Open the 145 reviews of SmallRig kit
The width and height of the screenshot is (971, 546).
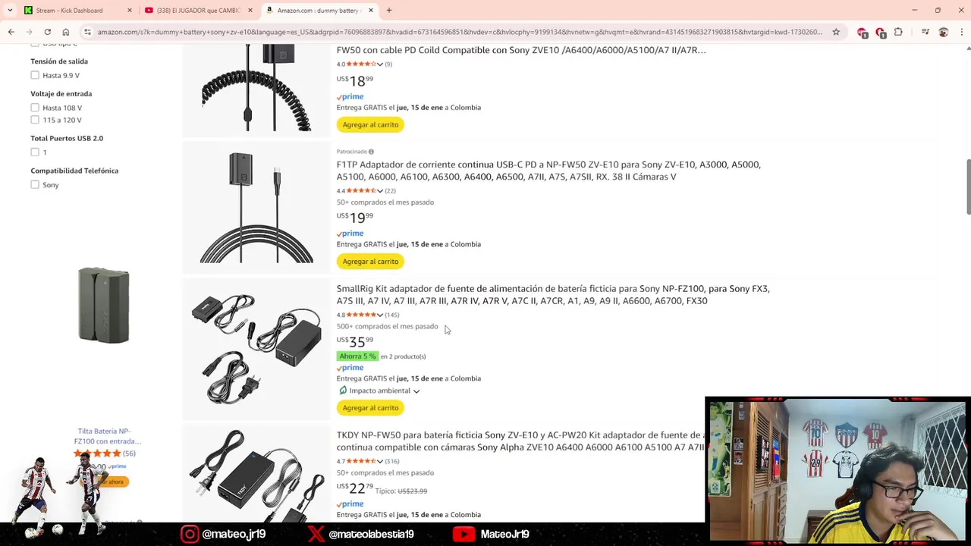click(x=391, y=315)
